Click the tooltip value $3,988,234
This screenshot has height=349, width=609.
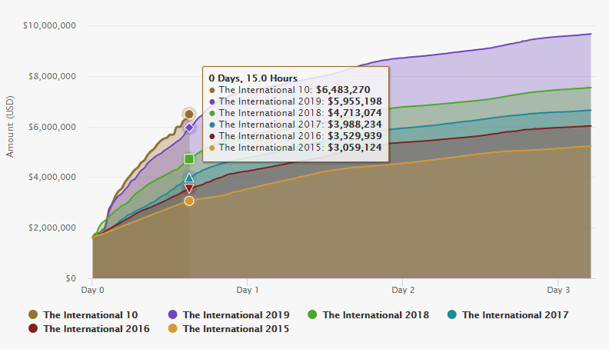click(354, 125)
